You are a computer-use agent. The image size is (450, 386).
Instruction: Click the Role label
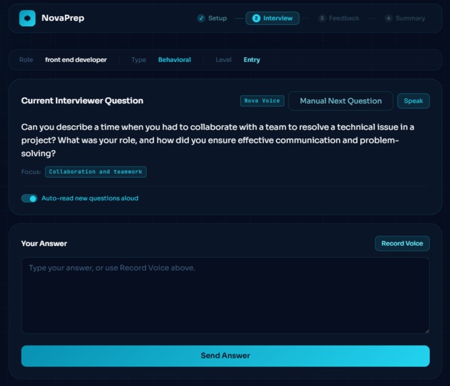point(26,60)
